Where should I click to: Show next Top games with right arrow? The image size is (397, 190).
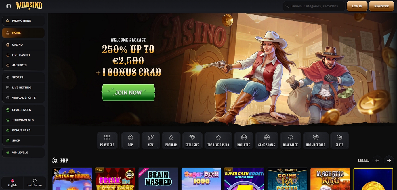tap(389, 161)
